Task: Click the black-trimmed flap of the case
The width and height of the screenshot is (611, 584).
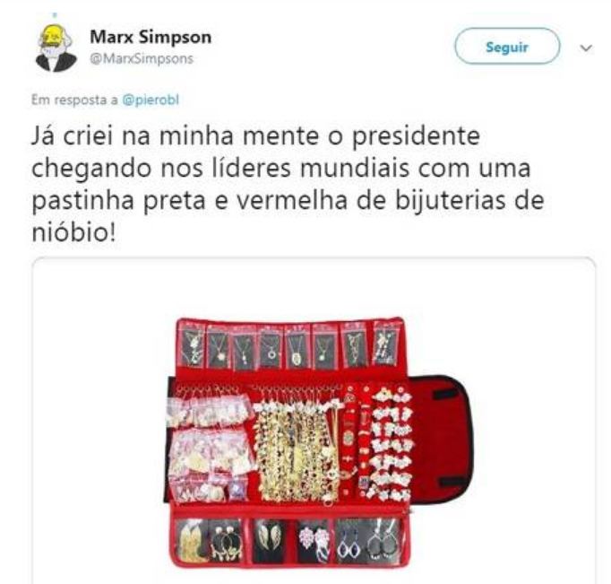Action: (x=441, y=440)
